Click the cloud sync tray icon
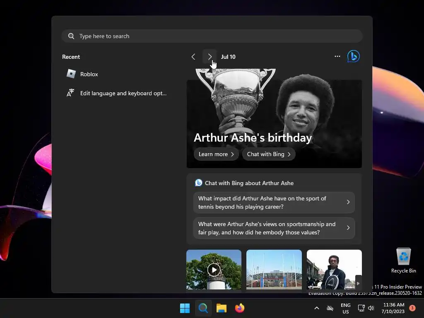The image size is (424, 318). coord(330,308)
